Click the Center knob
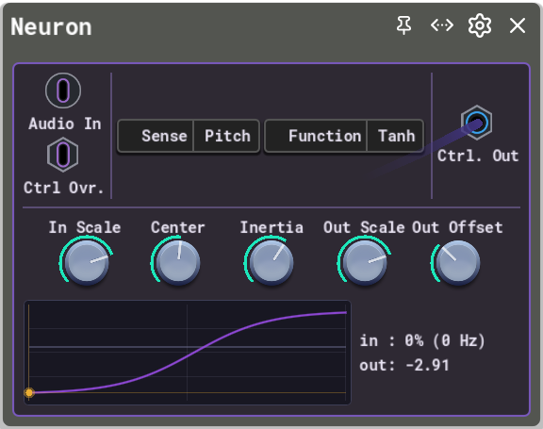This screenshot has height=429, width=543. tap(178, 263)
